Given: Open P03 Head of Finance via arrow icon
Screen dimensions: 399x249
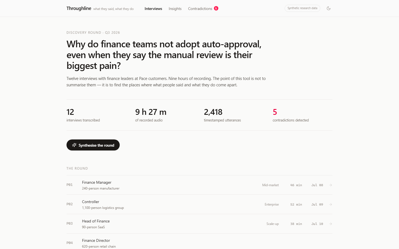Looking at the screenshot, I should [331, 224].
